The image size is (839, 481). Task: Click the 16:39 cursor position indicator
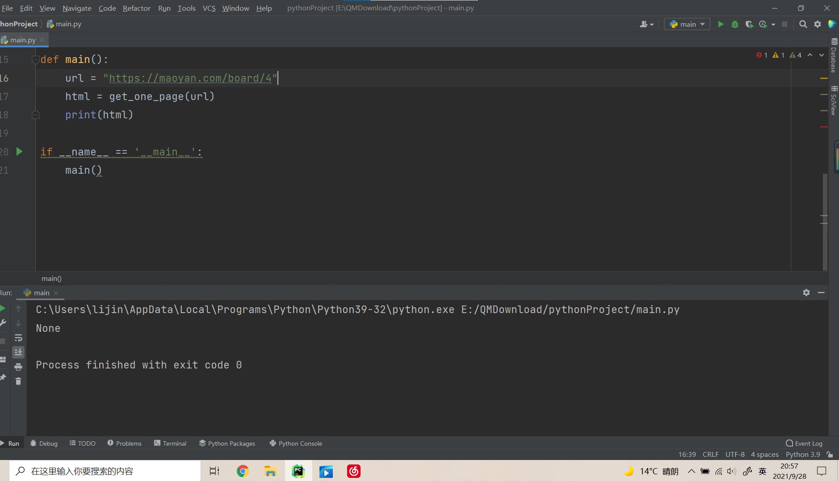[687, 454]
